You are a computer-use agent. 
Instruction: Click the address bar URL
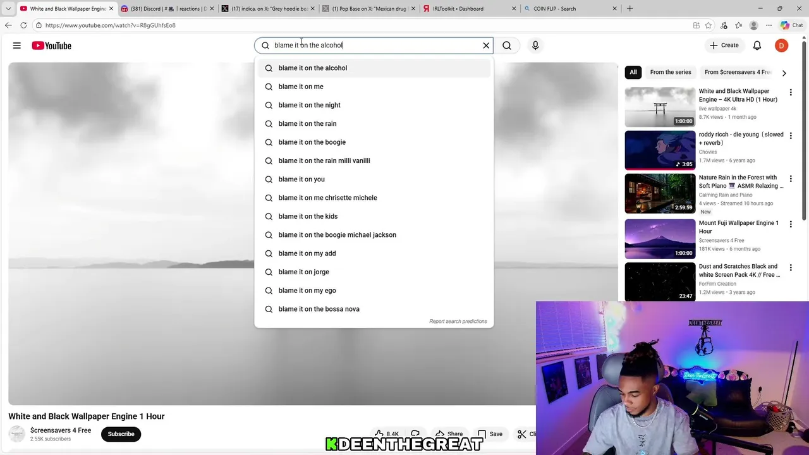click(110, 25)
